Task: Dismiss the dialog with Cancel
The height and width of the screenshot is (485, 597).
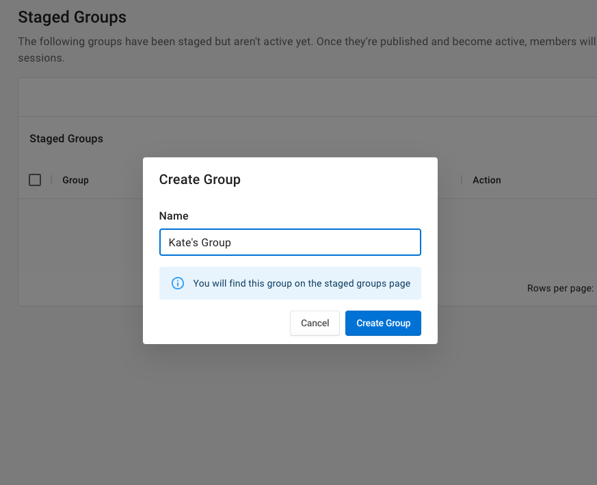Action: coord(315,323)
